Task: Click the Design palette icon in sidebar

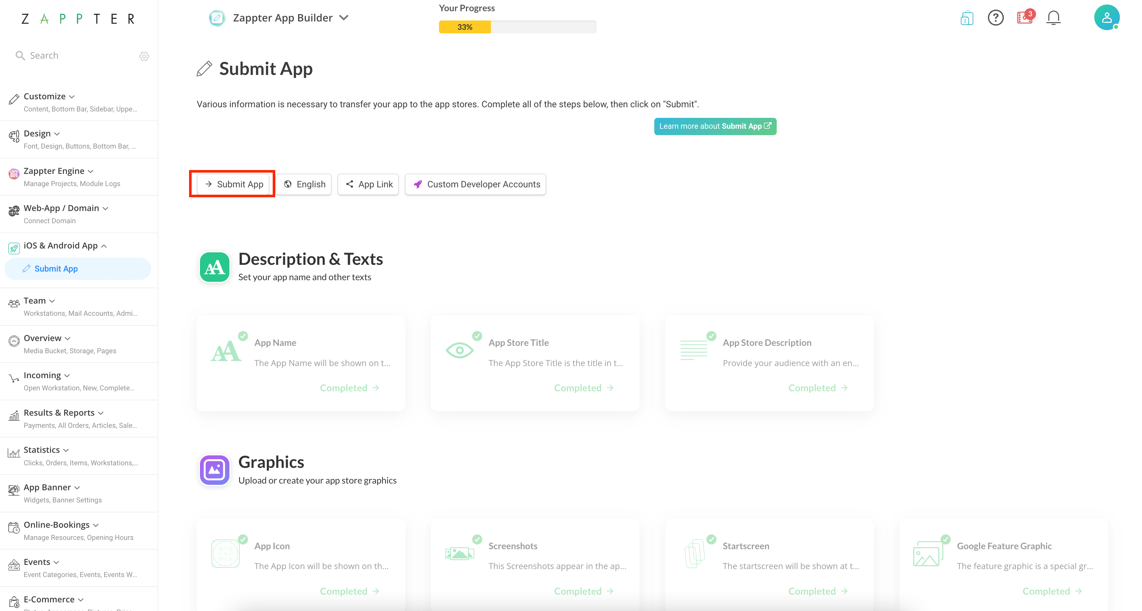Action: 14,136
